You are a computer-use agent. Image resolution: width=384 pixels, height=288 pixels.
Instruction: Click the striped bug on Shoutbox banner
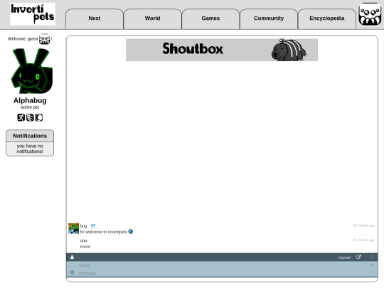point(289,50)
